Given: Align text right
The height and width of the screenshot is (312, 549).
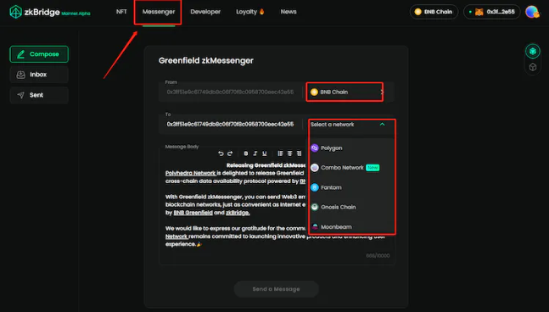Looking at the screenshot, I should click(x=299, y=153).
